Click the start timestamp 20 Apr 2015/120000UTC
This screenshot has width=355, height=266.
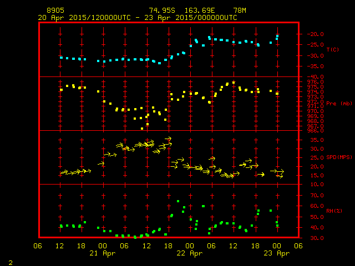coord(84,18)
